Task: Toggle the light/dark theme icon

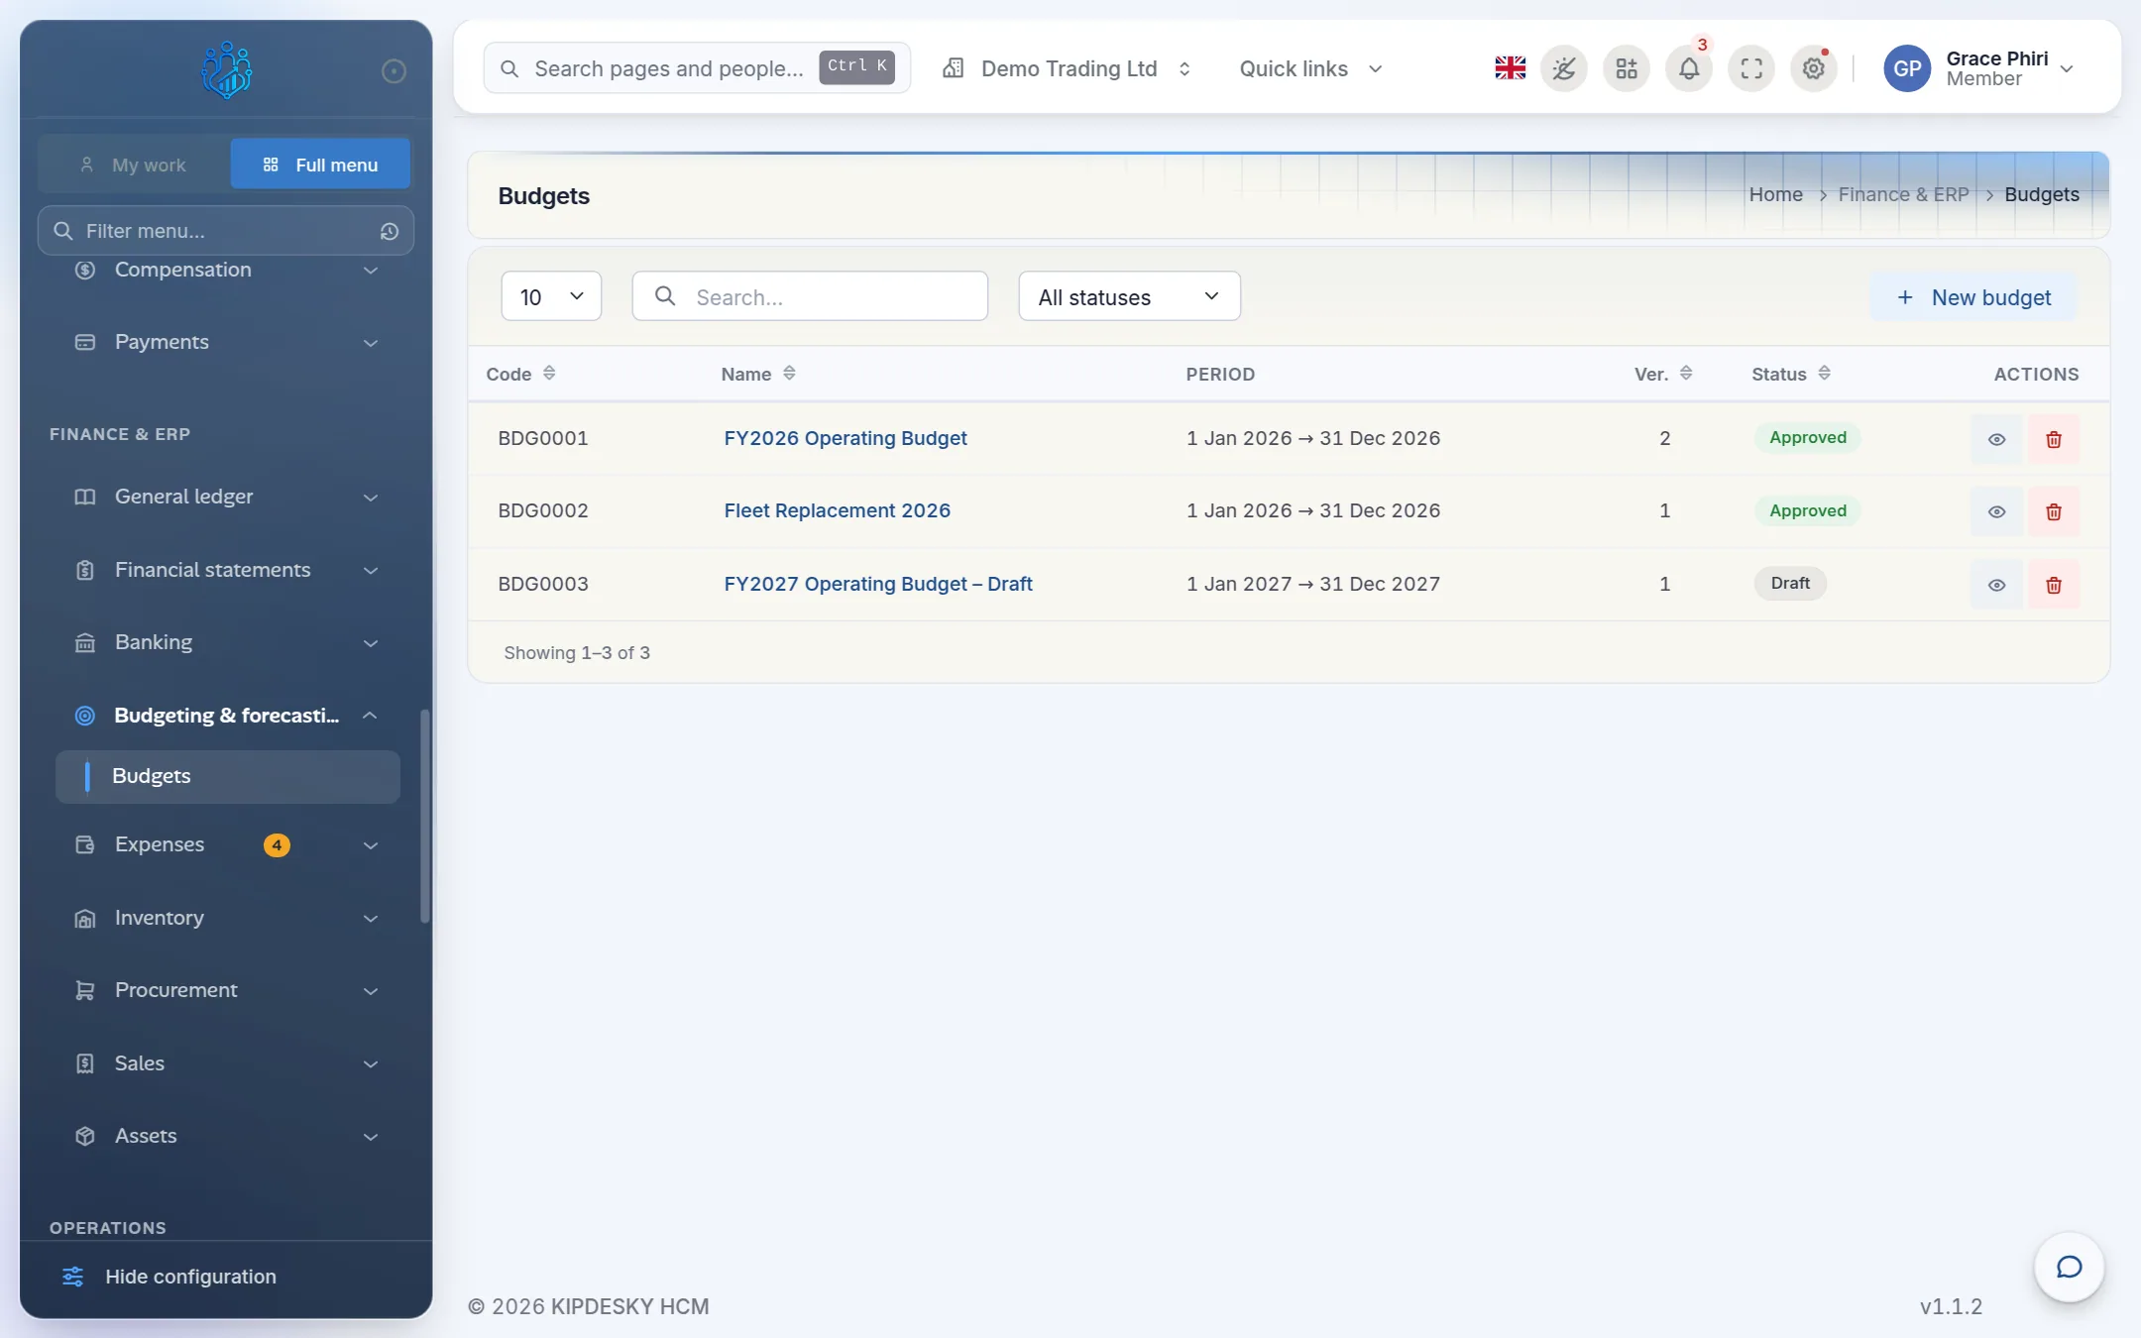Action: (1564, 68)
